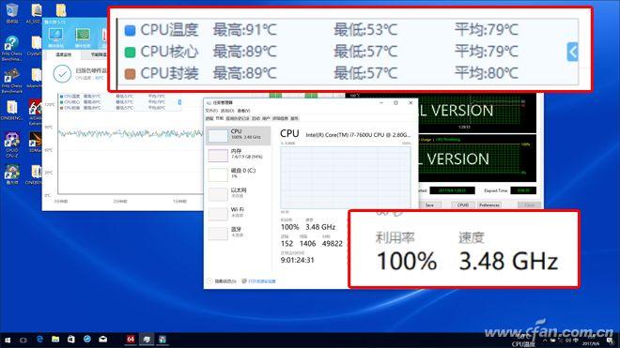Open the Mail app from the taskbar
The width and height of the screenshot is (620, 348).
pos(102,340)
